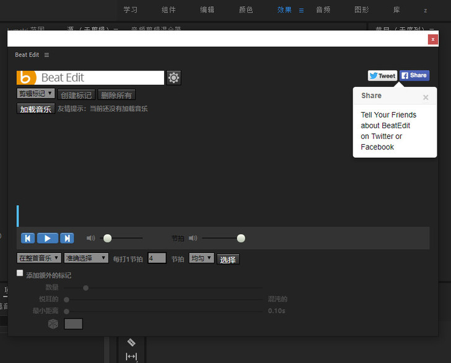Expand the 均匀 dropdown
This screenshot has width=451, height=363.
click(201, 258)
